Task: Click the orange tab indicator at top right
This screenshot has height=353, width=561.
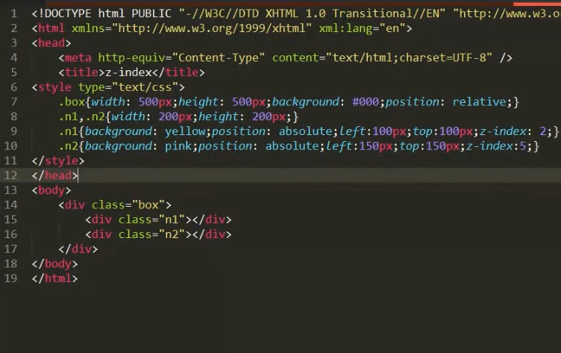Action: click(537, 4)
